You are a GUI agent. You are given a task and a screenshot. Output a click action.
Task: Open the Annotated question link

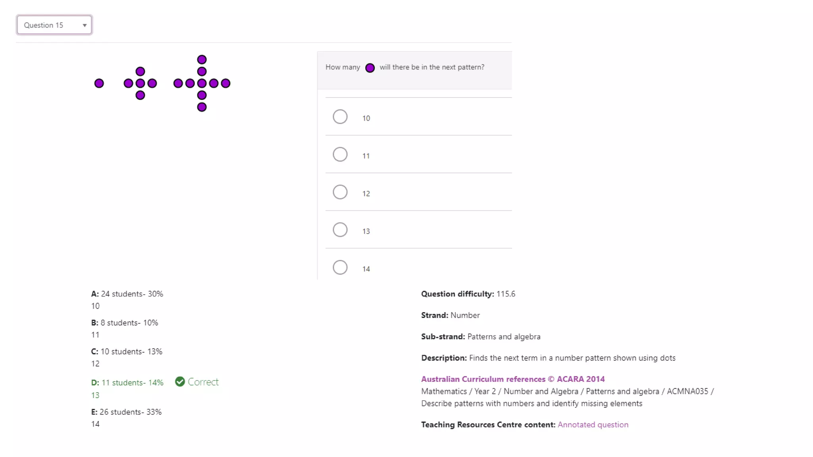point(593,425)
